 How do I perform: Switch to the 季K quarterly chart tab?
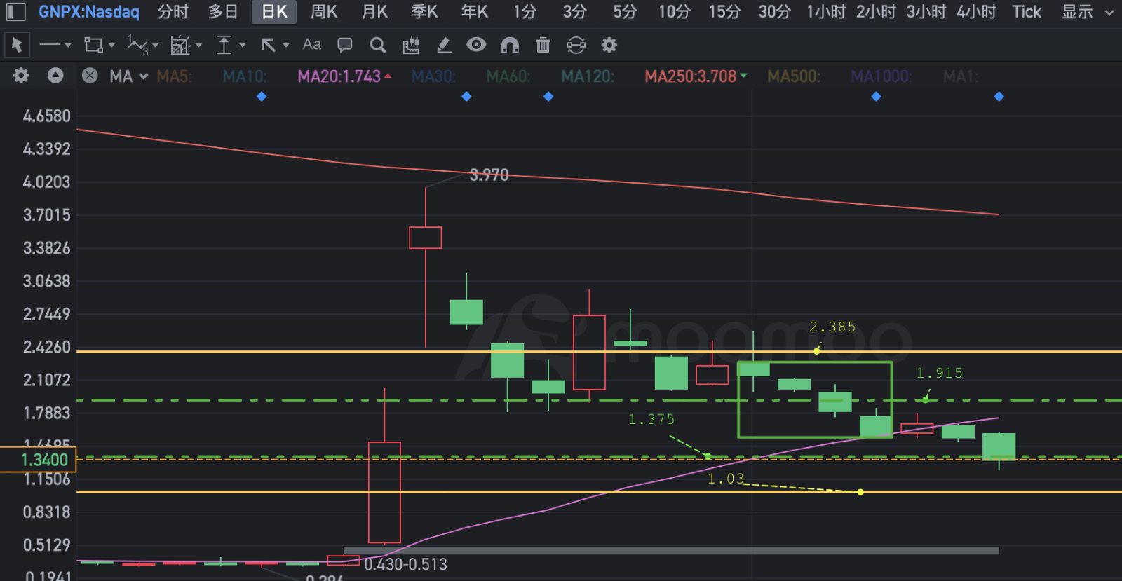coord(424,12)
